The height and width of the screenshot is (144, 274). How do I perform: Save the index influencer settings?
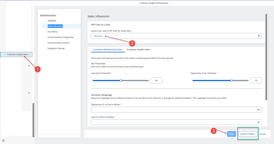click(231, 134)
